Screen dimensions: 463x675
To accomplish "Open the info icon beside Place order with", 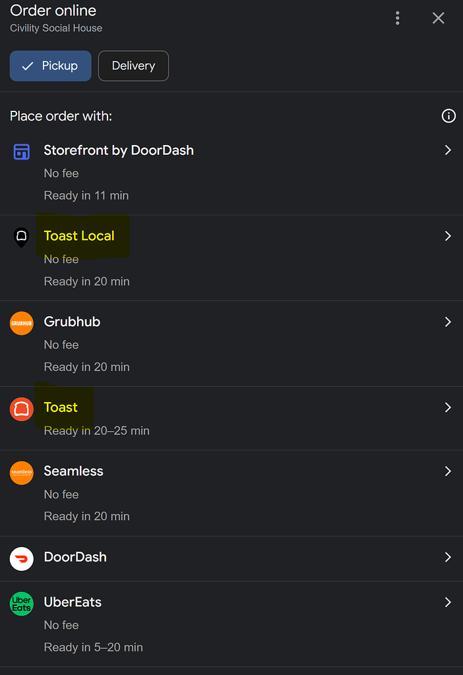I will pyautogui.click(x=448, y=116).
